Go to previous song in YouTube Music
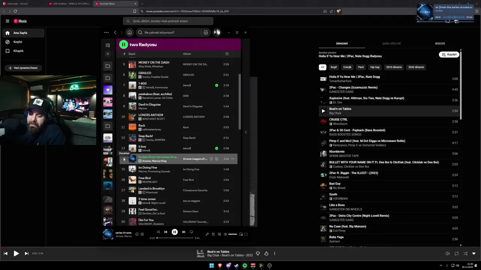Viewport: 481px width, 270px height. [6, 253]
